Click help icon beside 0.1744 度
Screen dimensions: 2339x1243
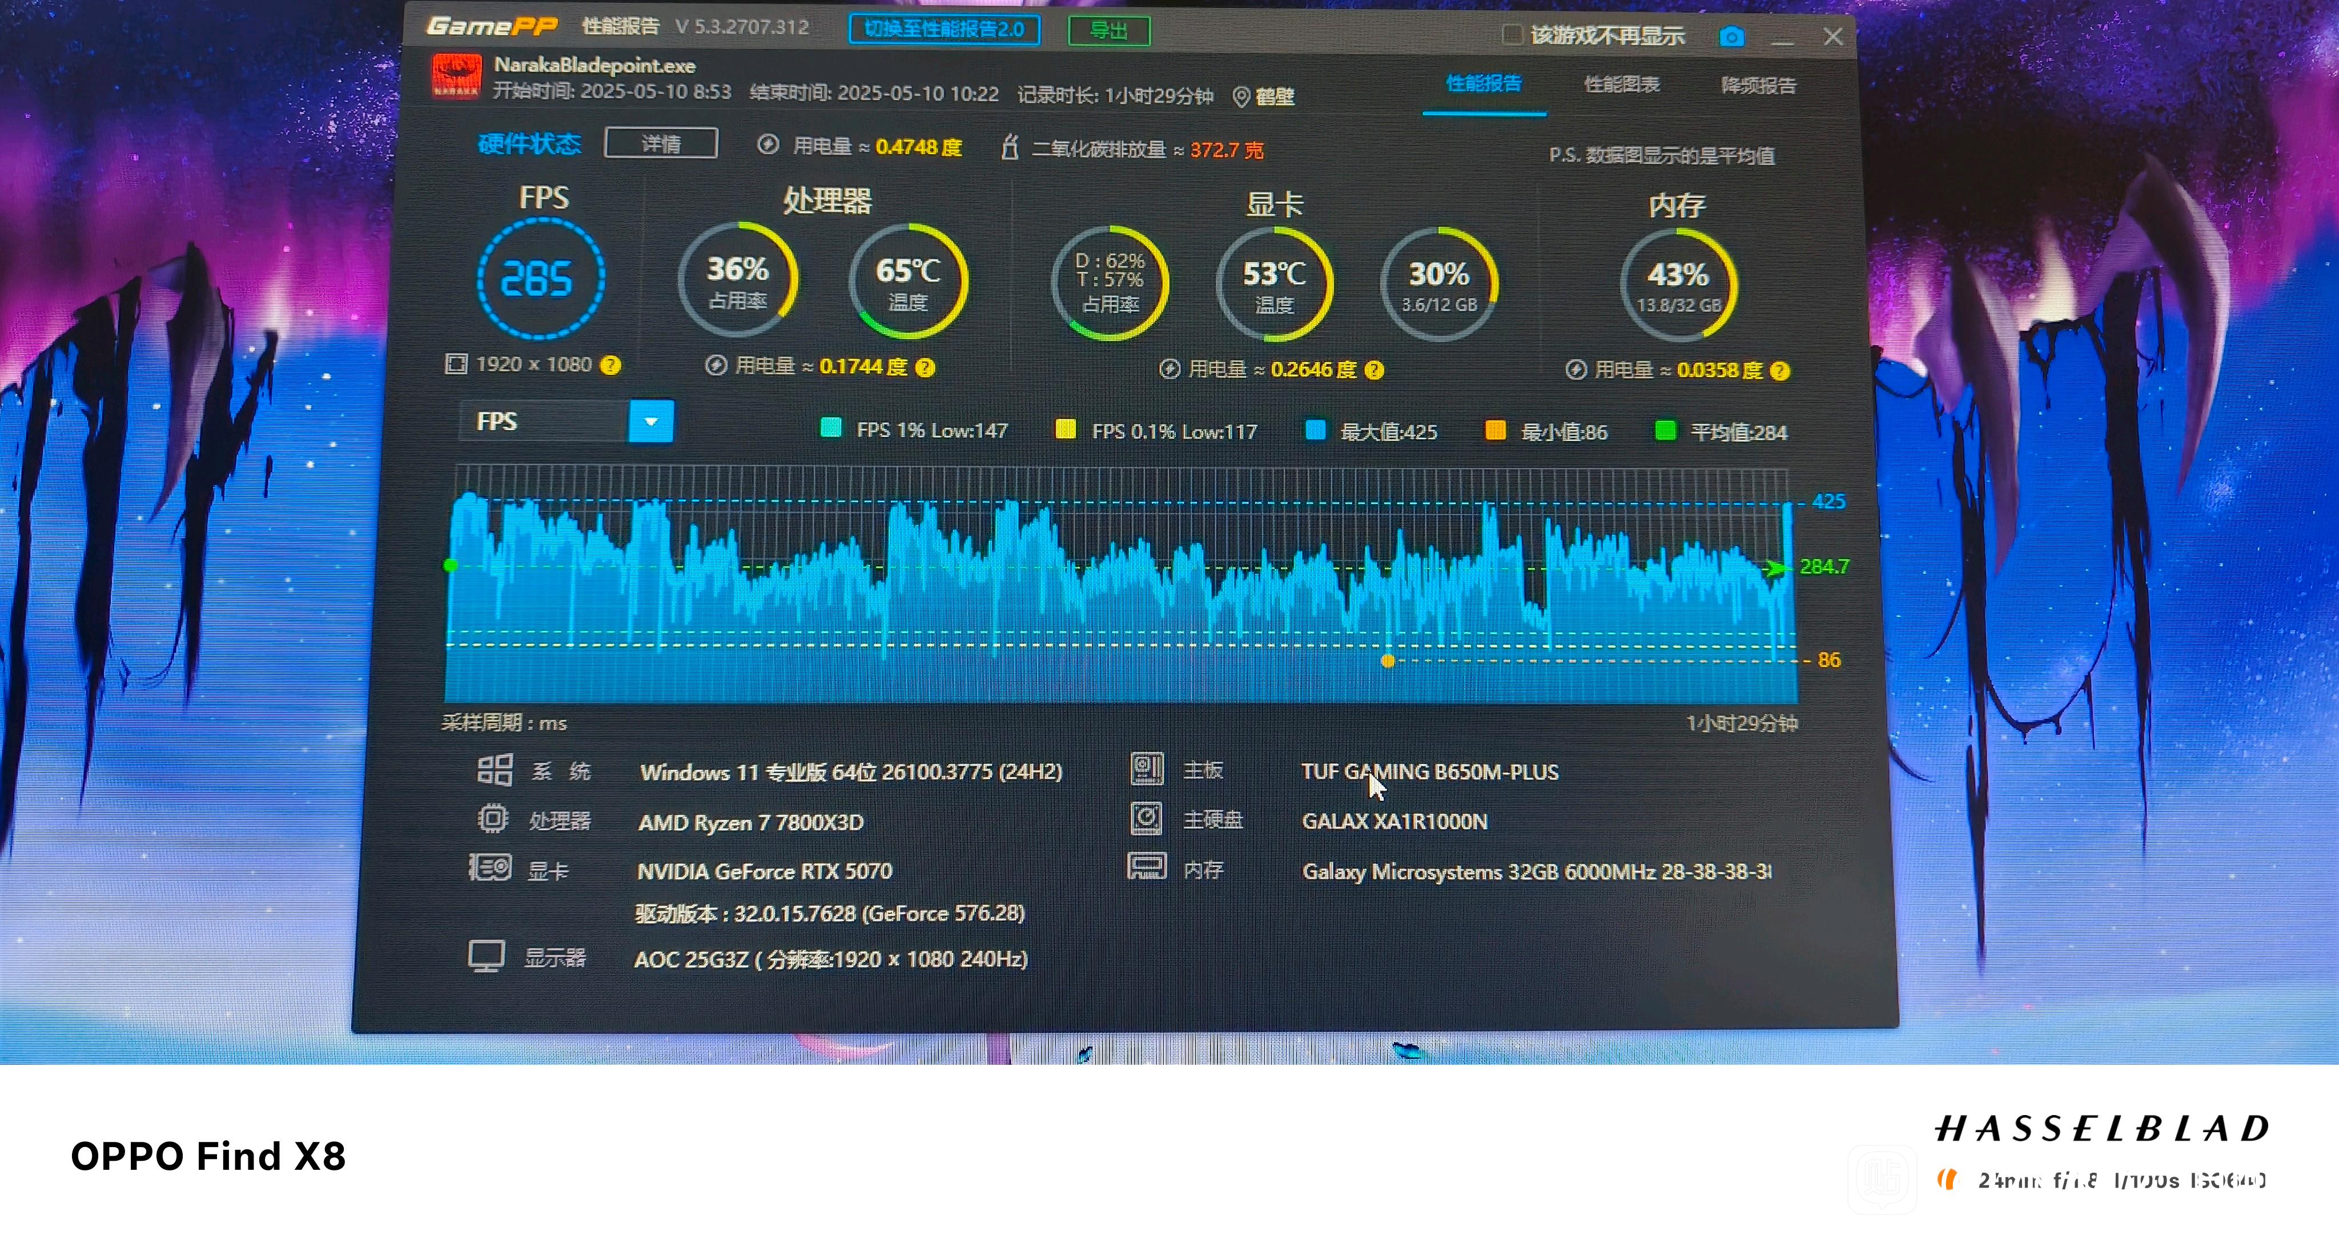click(x=925, y=367)
